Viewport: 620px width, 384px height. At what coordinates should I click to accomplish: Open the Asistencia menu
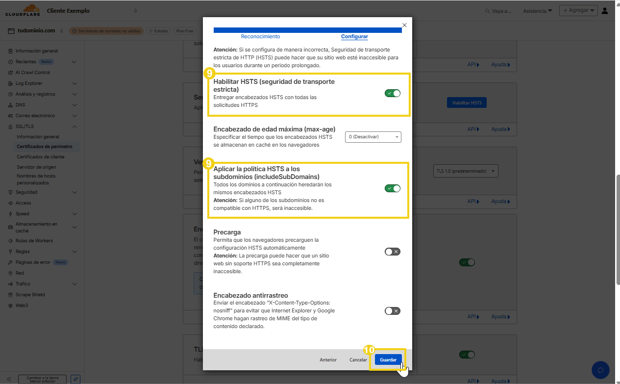538,10
